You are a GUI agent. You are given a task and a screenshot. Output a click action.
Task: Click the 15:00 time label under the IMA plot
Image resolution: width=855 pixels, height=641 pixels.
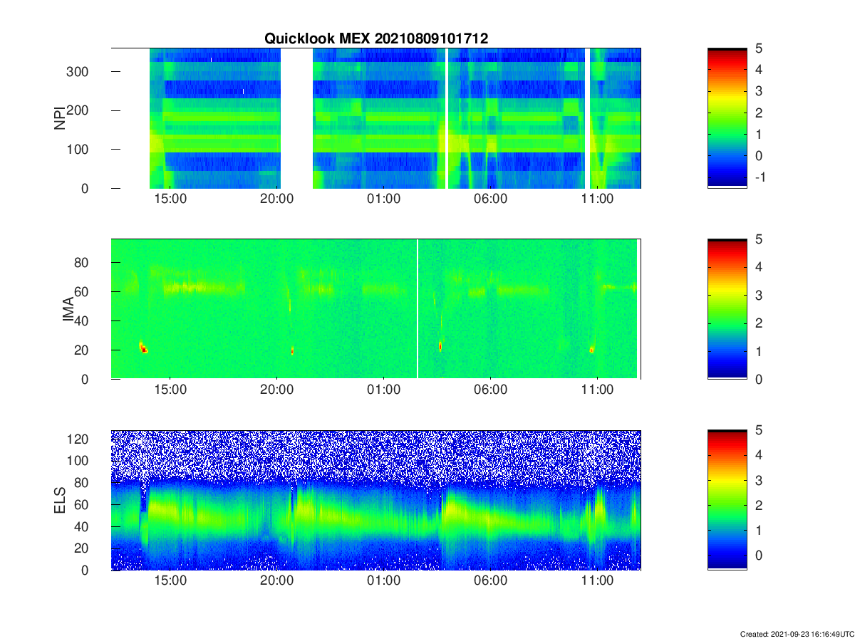(x=170, y=390)
